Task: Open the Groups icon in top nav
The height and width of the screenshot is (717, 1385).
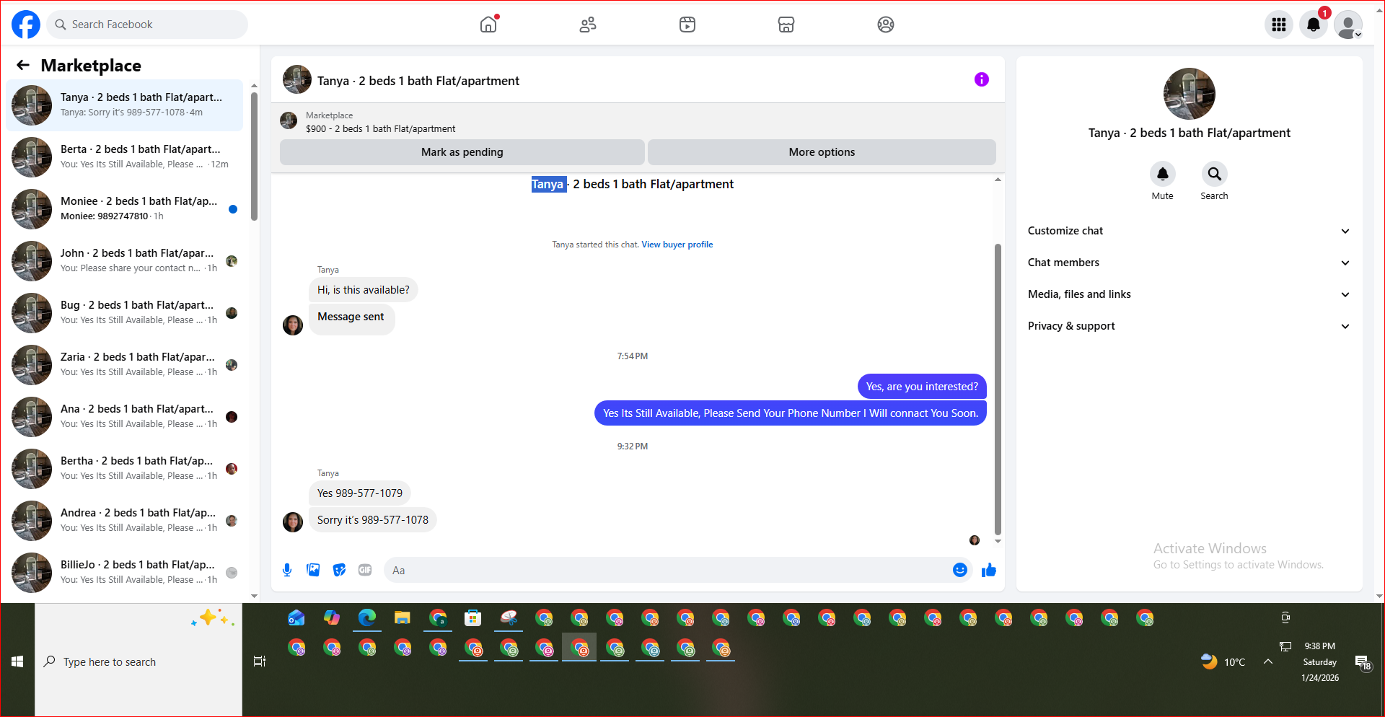Action: click(886, 25)
